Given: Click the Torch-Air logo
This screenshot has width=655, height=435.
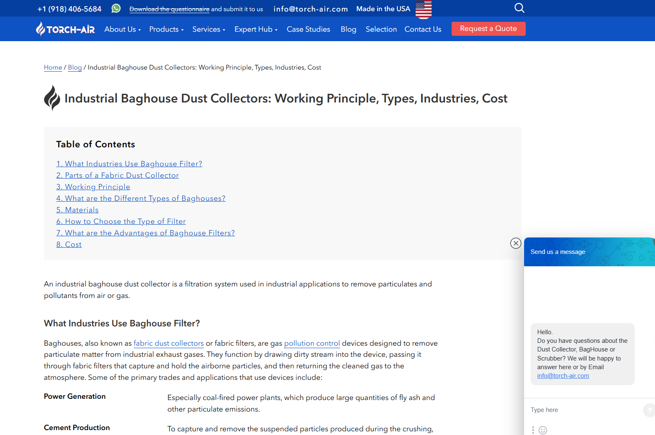Looking at the screenshot, I should [x=65, y=29].
